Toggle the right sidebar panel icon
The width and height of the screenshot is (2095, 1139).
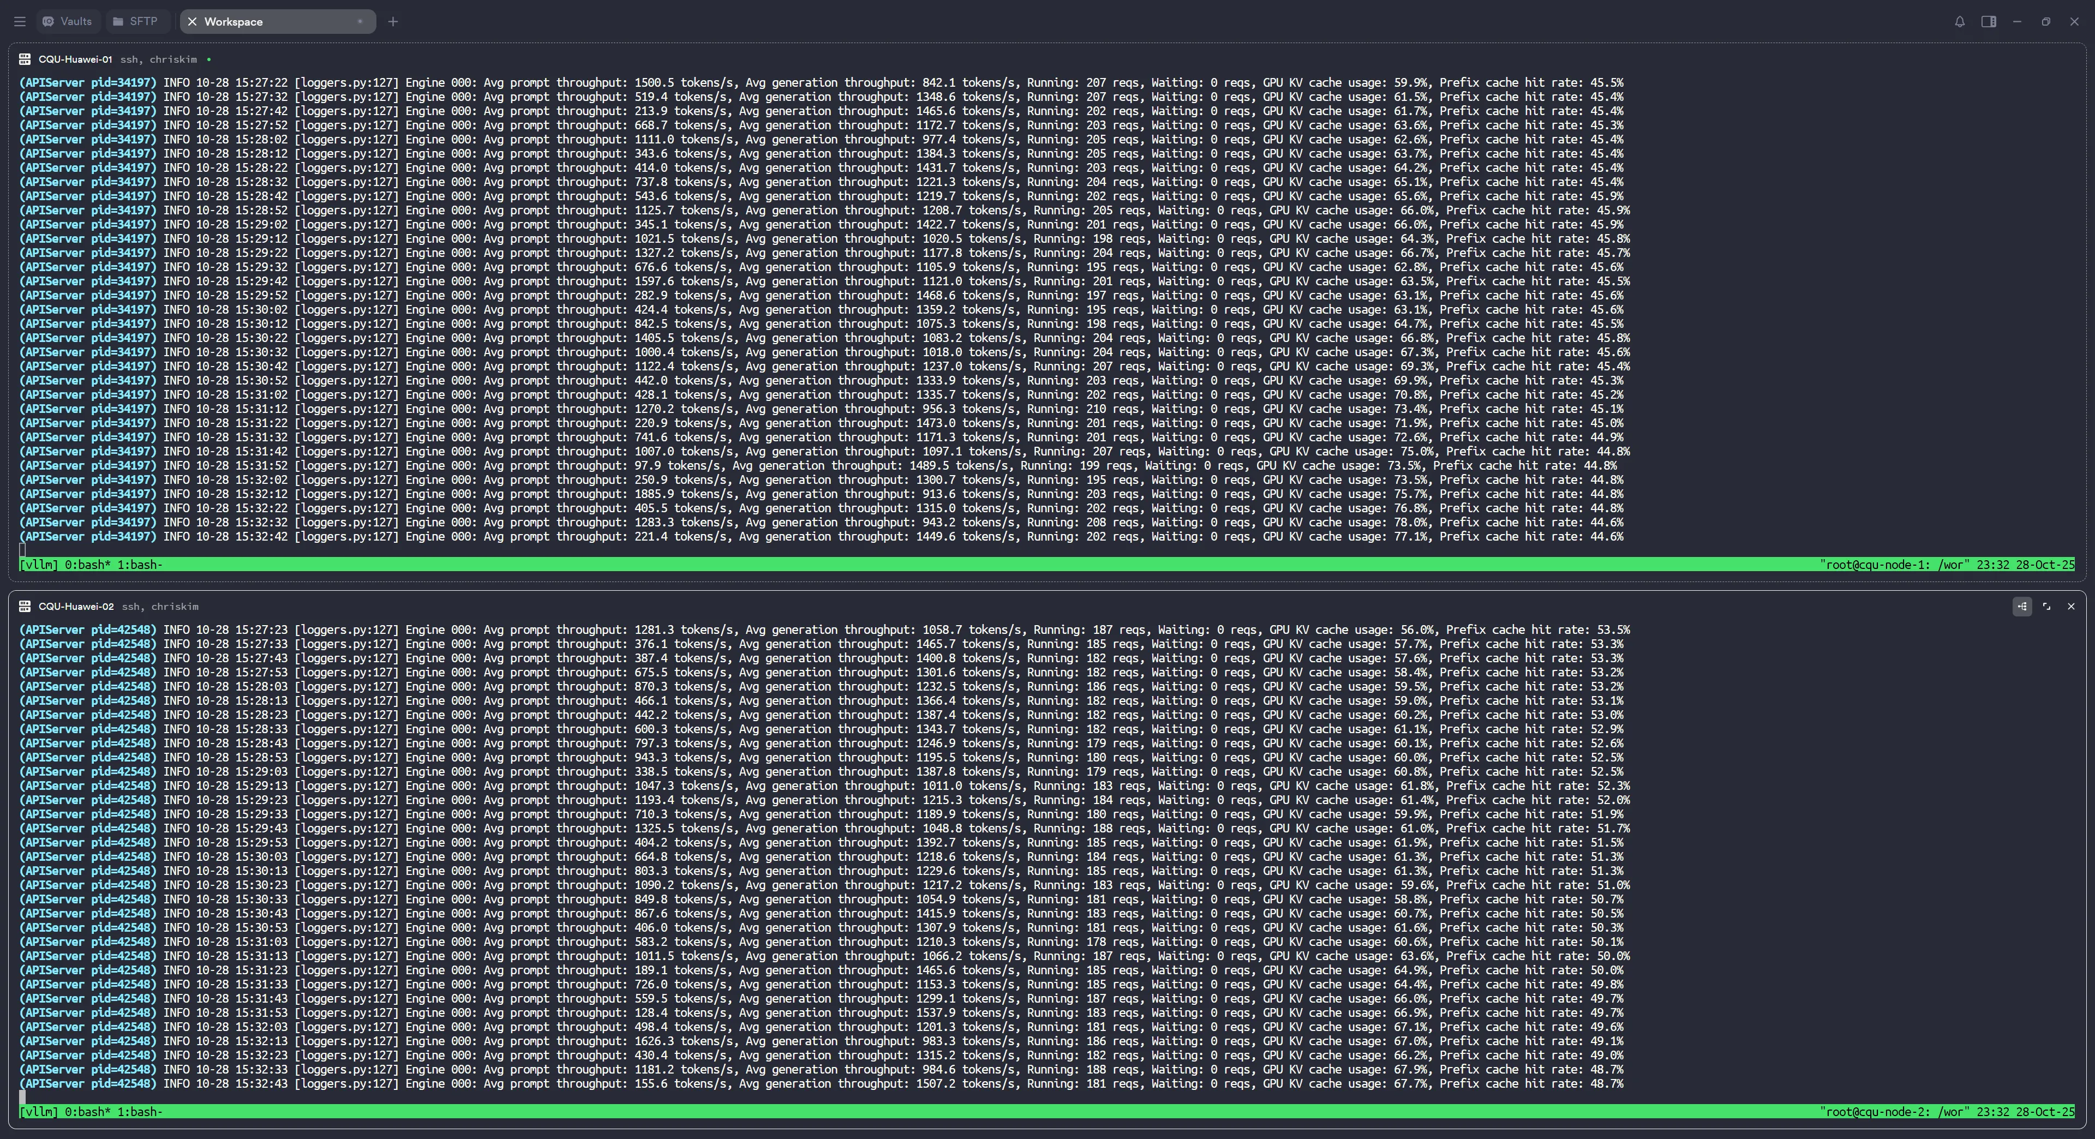pos(1989,22)
